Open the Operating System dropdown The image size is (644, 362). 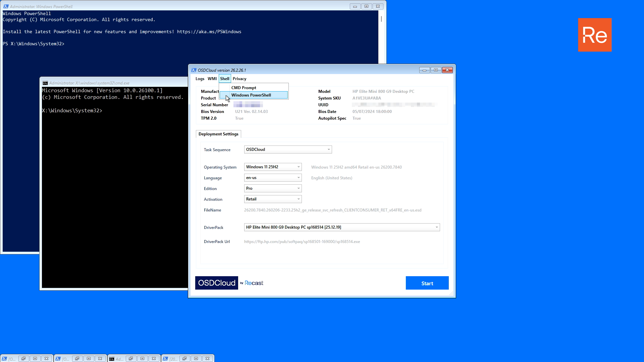coord(299,167)
